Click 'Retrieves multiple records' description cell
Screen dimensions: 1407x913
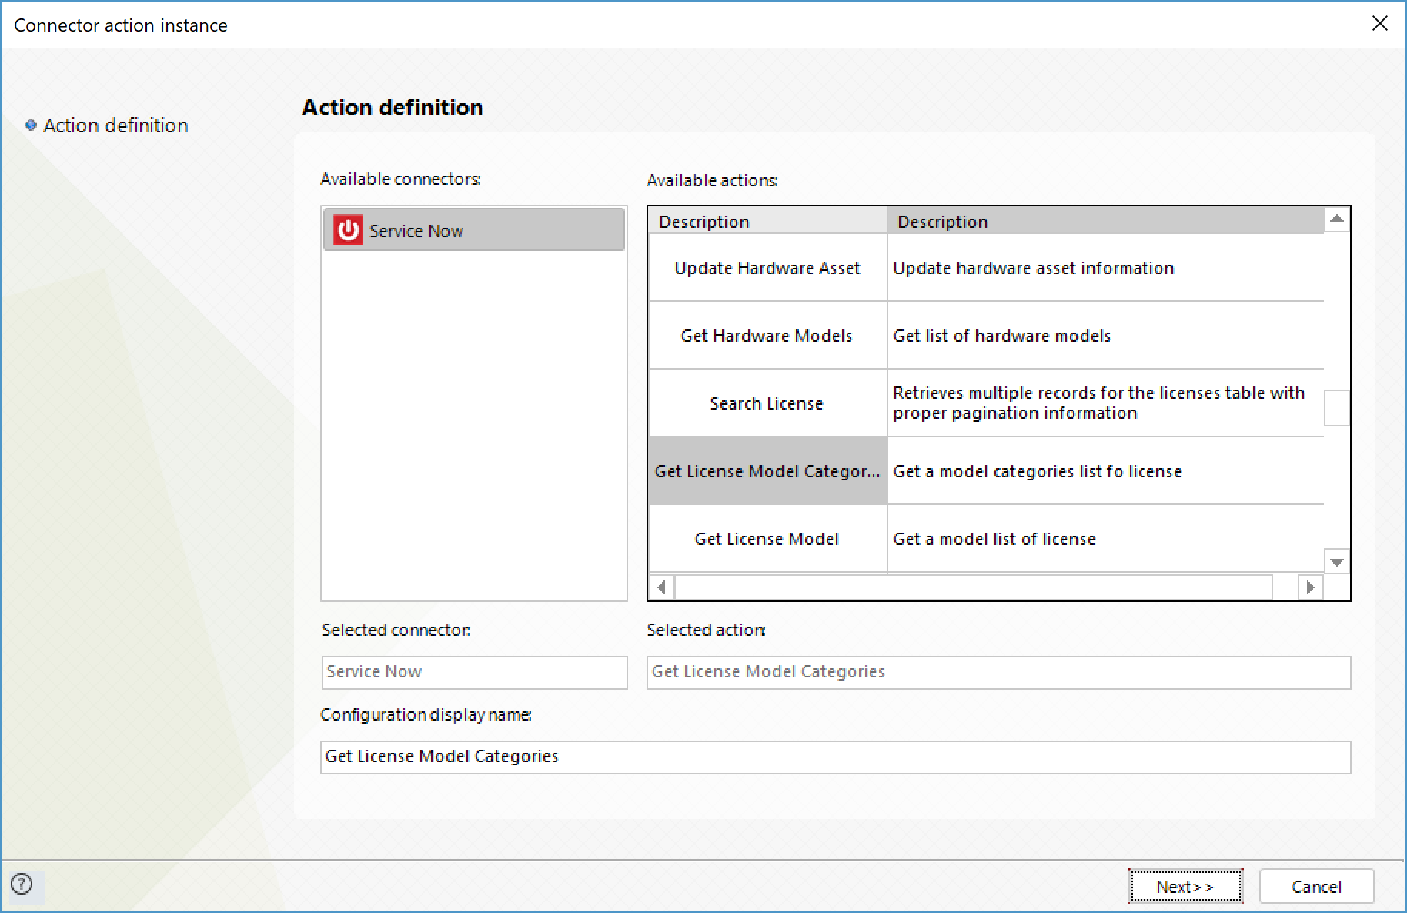tap(1105, 403)
